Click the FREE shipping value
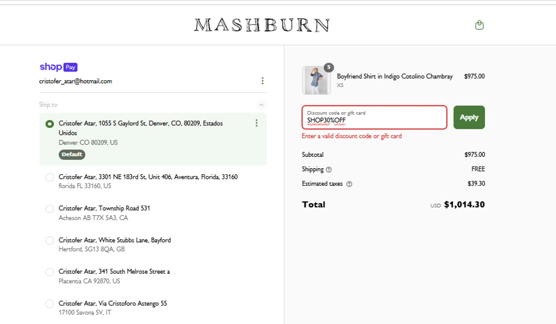This screenshot has height=324, width=556. (478, 169)
